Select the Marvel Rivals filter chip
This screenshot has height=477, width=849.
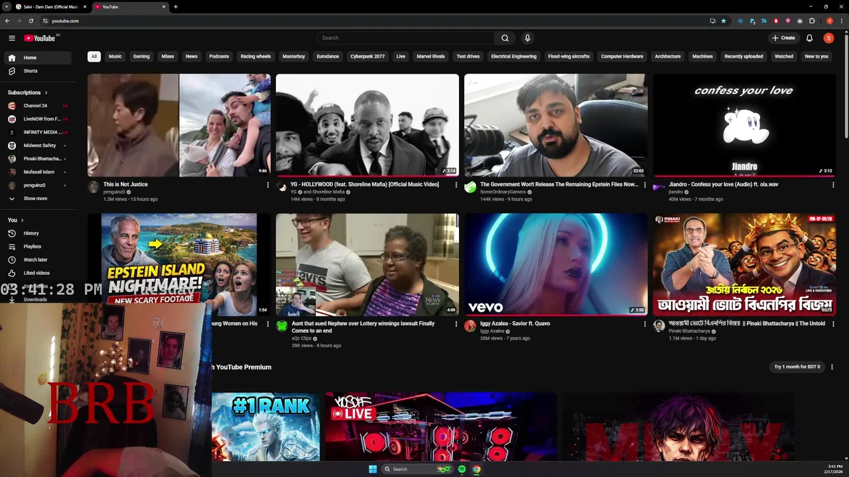click(430, 56)
